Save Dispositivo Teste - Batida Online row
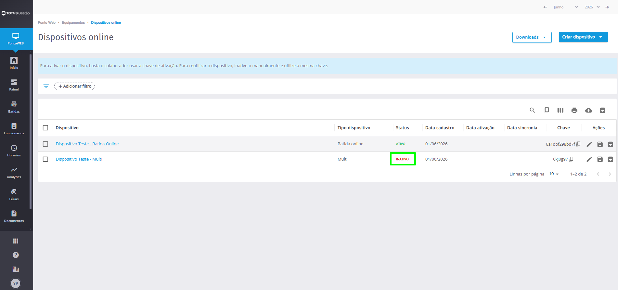 click(600, 144)
